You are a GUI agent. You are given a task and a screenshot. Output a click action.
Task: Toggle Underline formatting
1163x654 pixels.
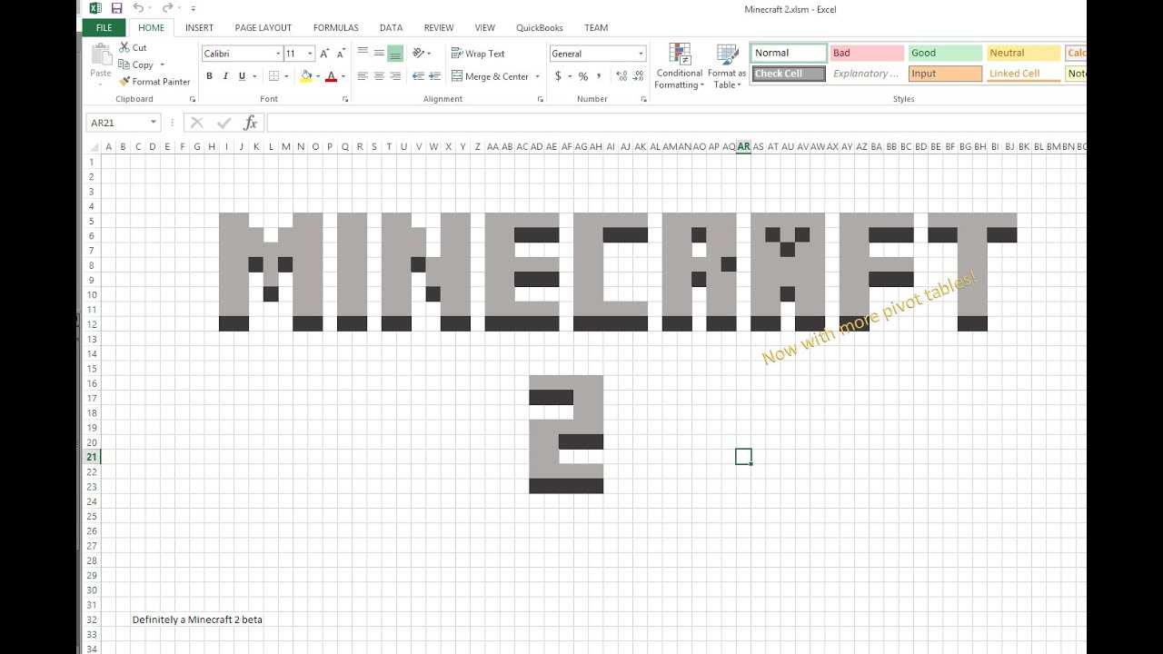[242, 76]
